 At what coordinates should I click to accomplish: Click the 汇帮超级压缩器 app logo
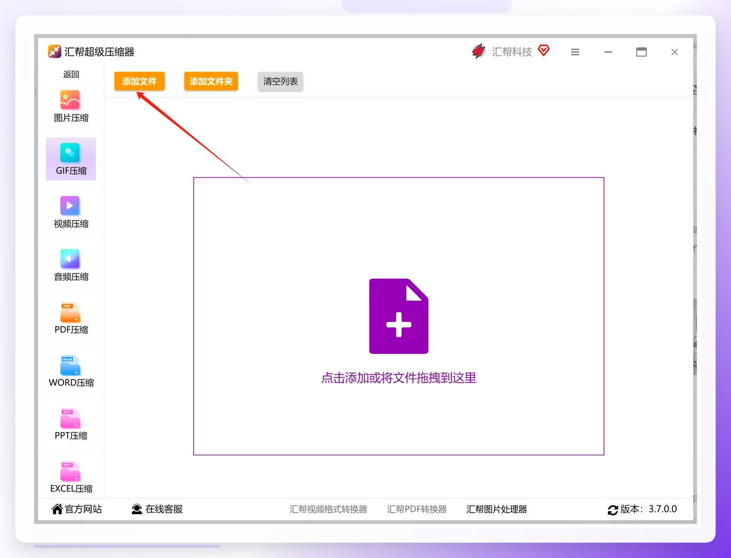54,51
